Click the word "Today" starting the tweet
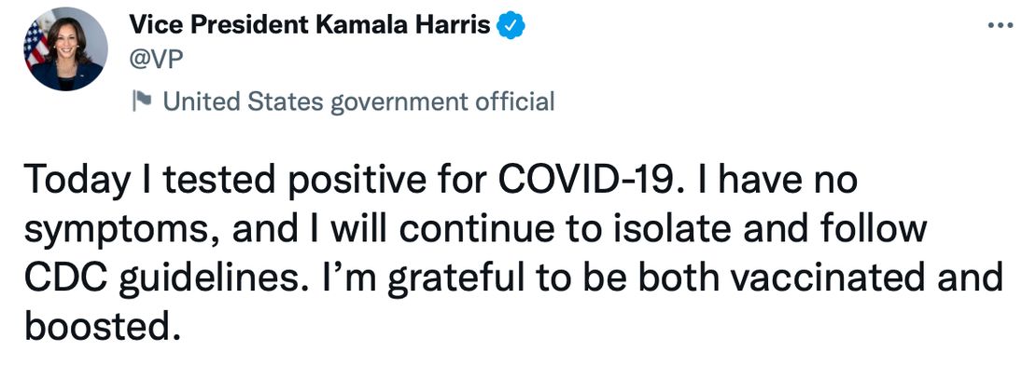 (x=76, y=181)
